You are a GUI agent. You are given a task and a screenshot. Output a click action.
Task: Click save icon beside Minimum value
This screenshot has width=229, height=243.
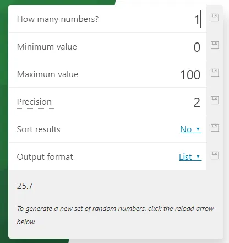pyautogui.click(x=215, y=45)
